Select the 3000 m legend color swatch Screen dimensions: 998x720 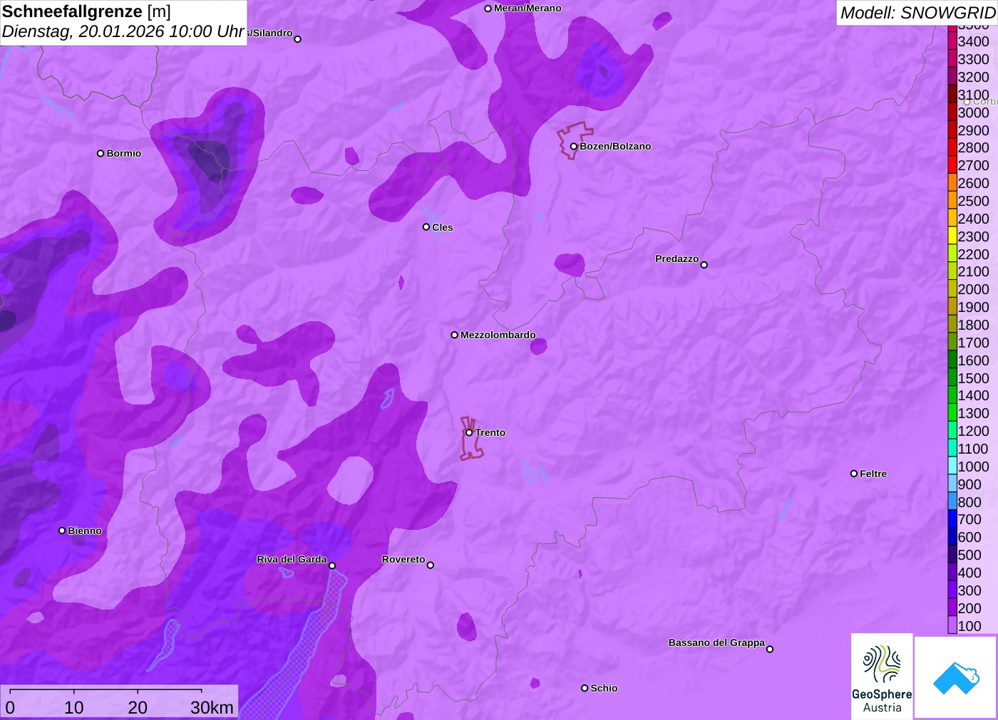click(x=952, y=113)
